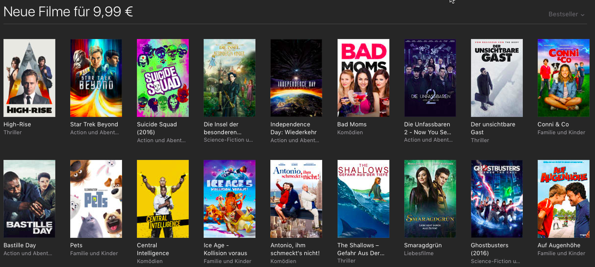
Task: Click Thriller genre under Der unsichtbare Gast
Action: click(480, 140)
